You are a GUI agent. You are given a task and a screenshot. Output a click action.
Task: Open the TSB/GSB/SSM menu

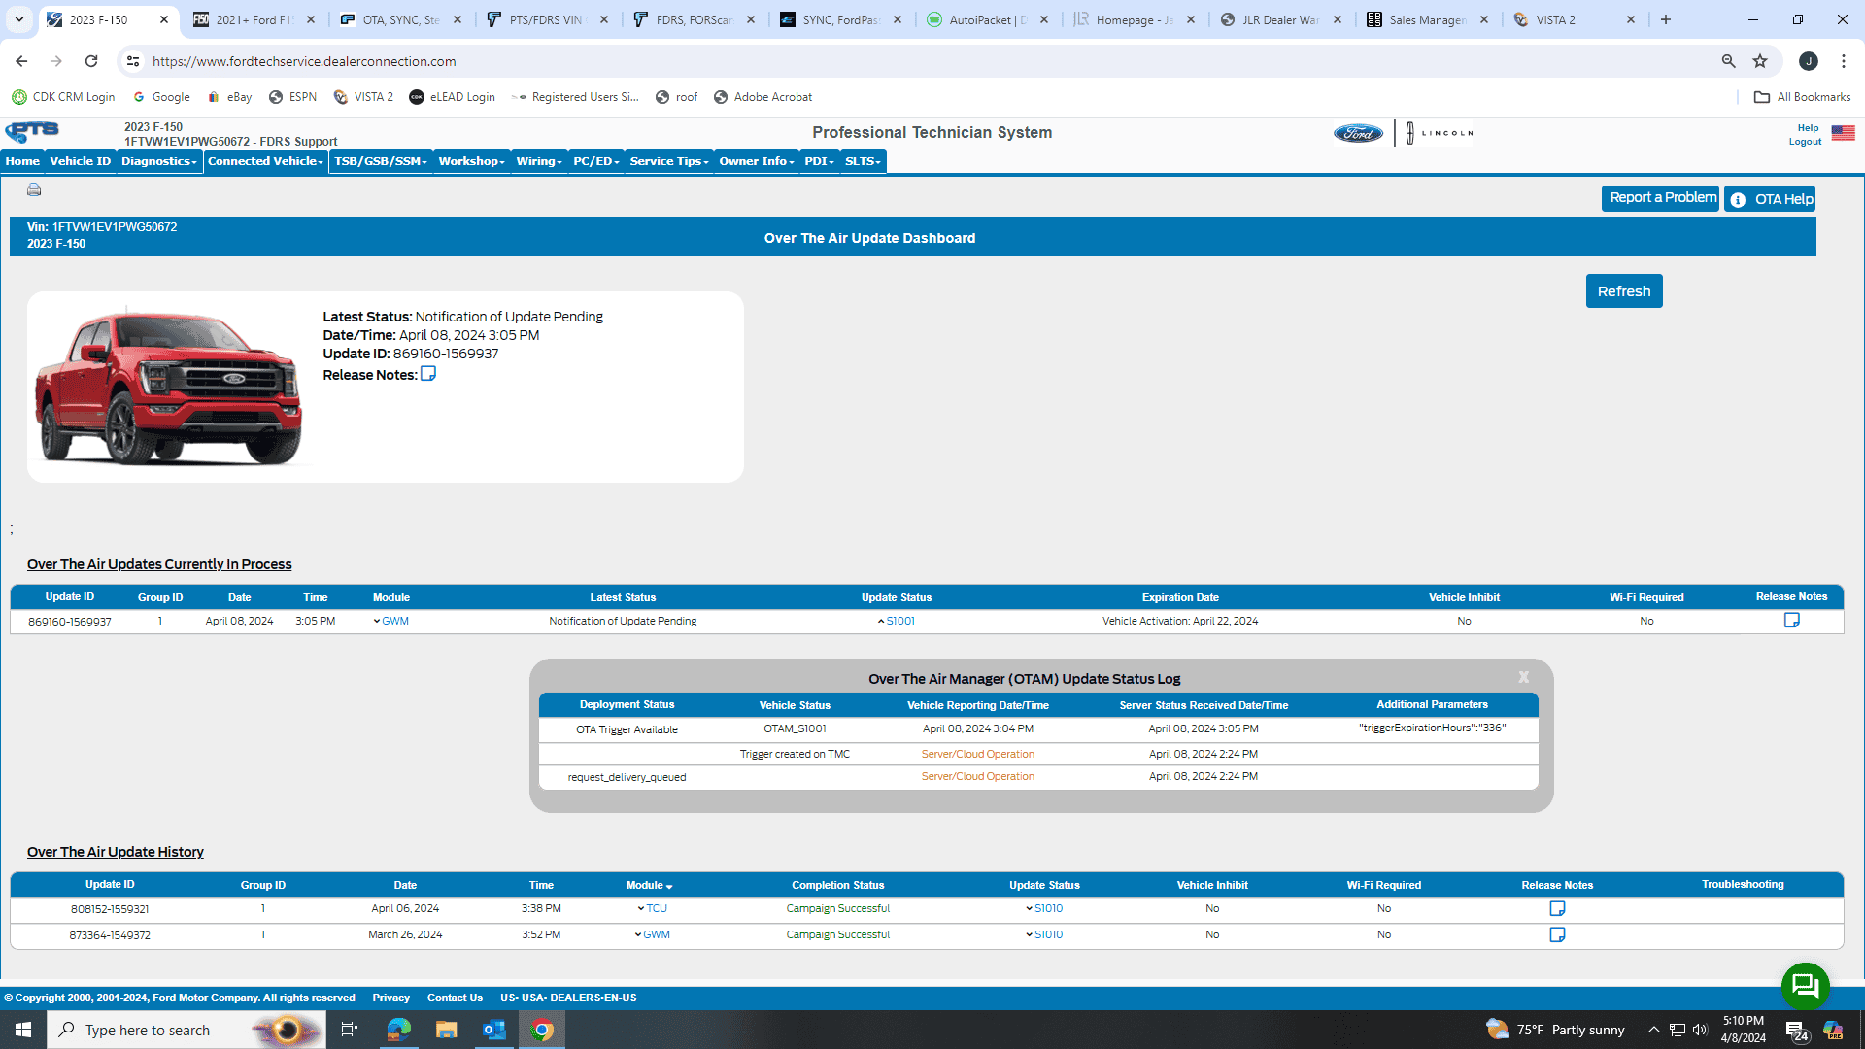tap(380, 161)
